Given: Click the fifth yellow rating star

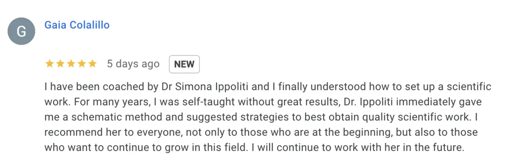Looking at the screenshot, I should coord(92,64).
